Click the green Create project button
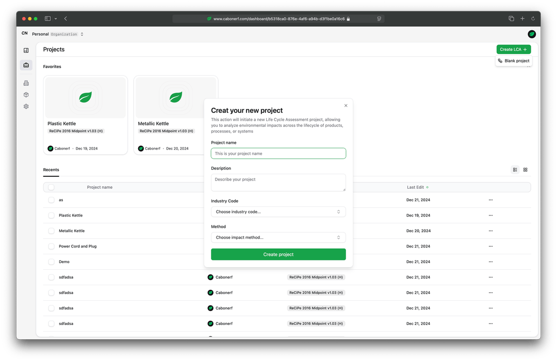Screen dimensions: 557x361 click(278, 254)
